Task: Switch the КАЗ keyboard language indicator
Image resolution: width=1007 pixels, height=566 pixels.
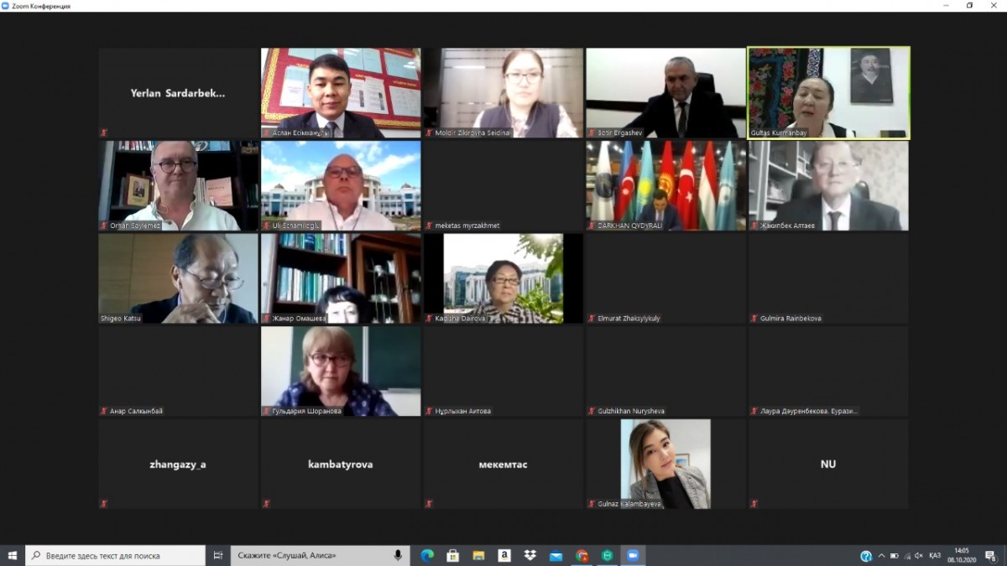Action: click(936, 555)
